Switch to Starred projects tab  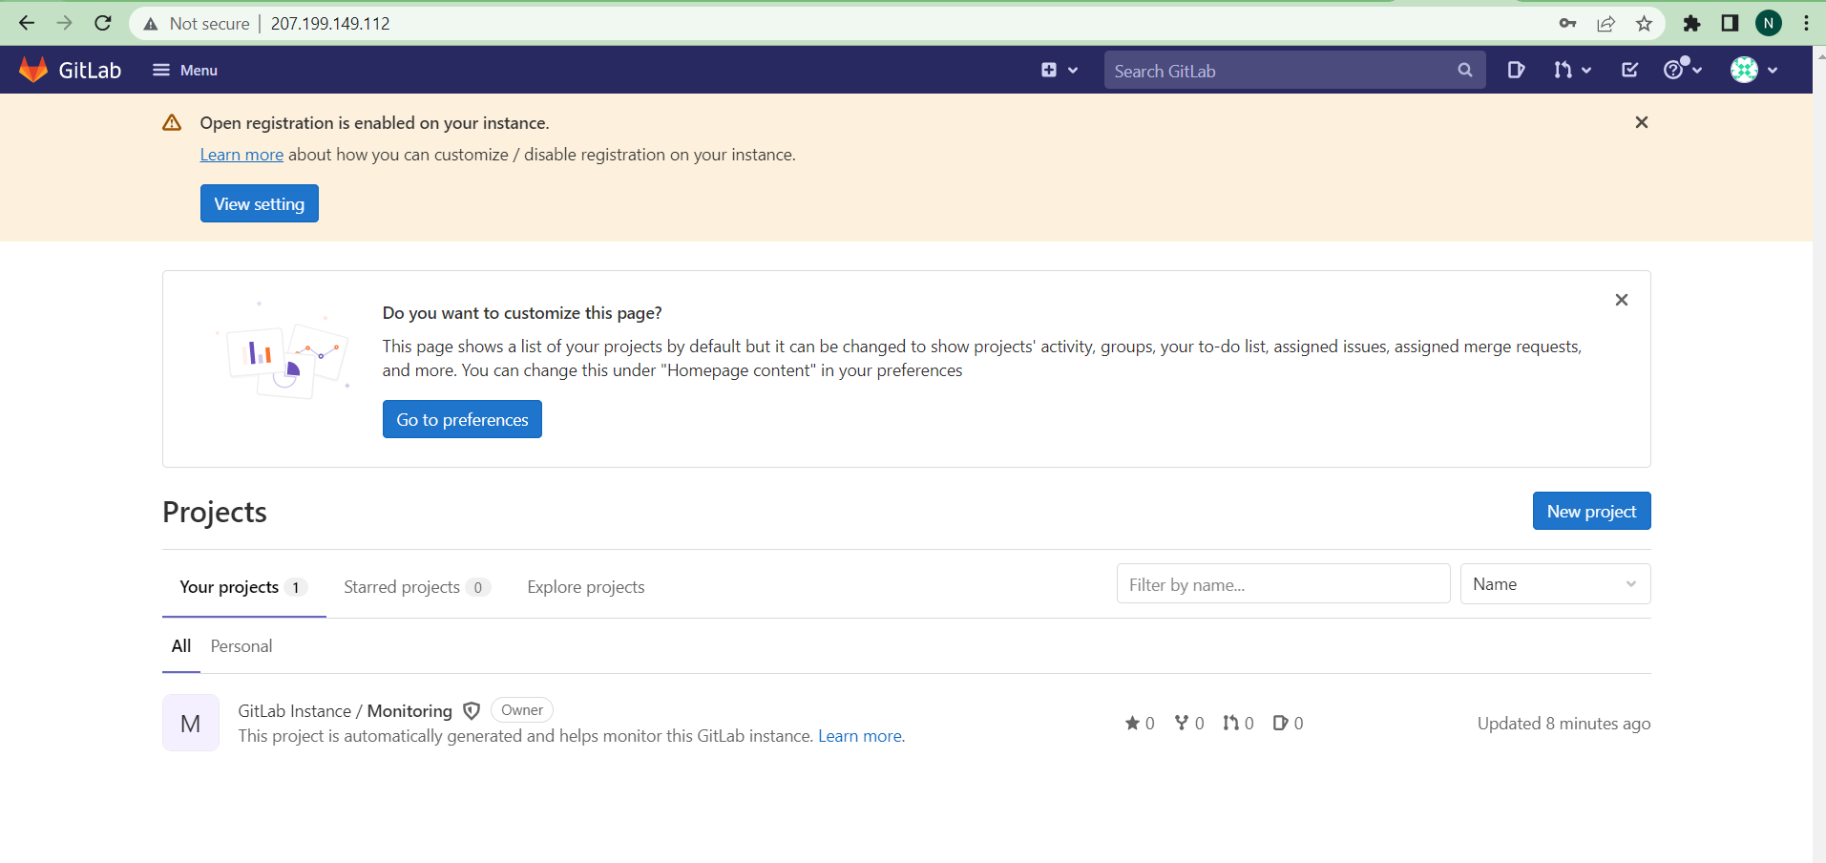tap(417, 587)
